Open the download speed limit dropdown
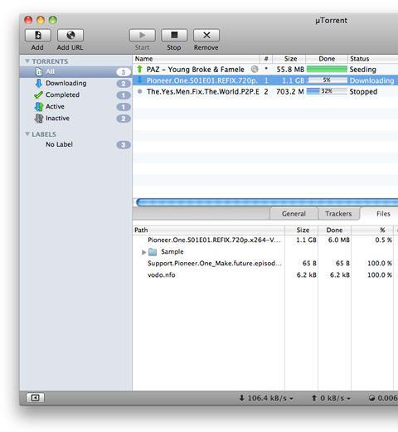 (266, 398)
